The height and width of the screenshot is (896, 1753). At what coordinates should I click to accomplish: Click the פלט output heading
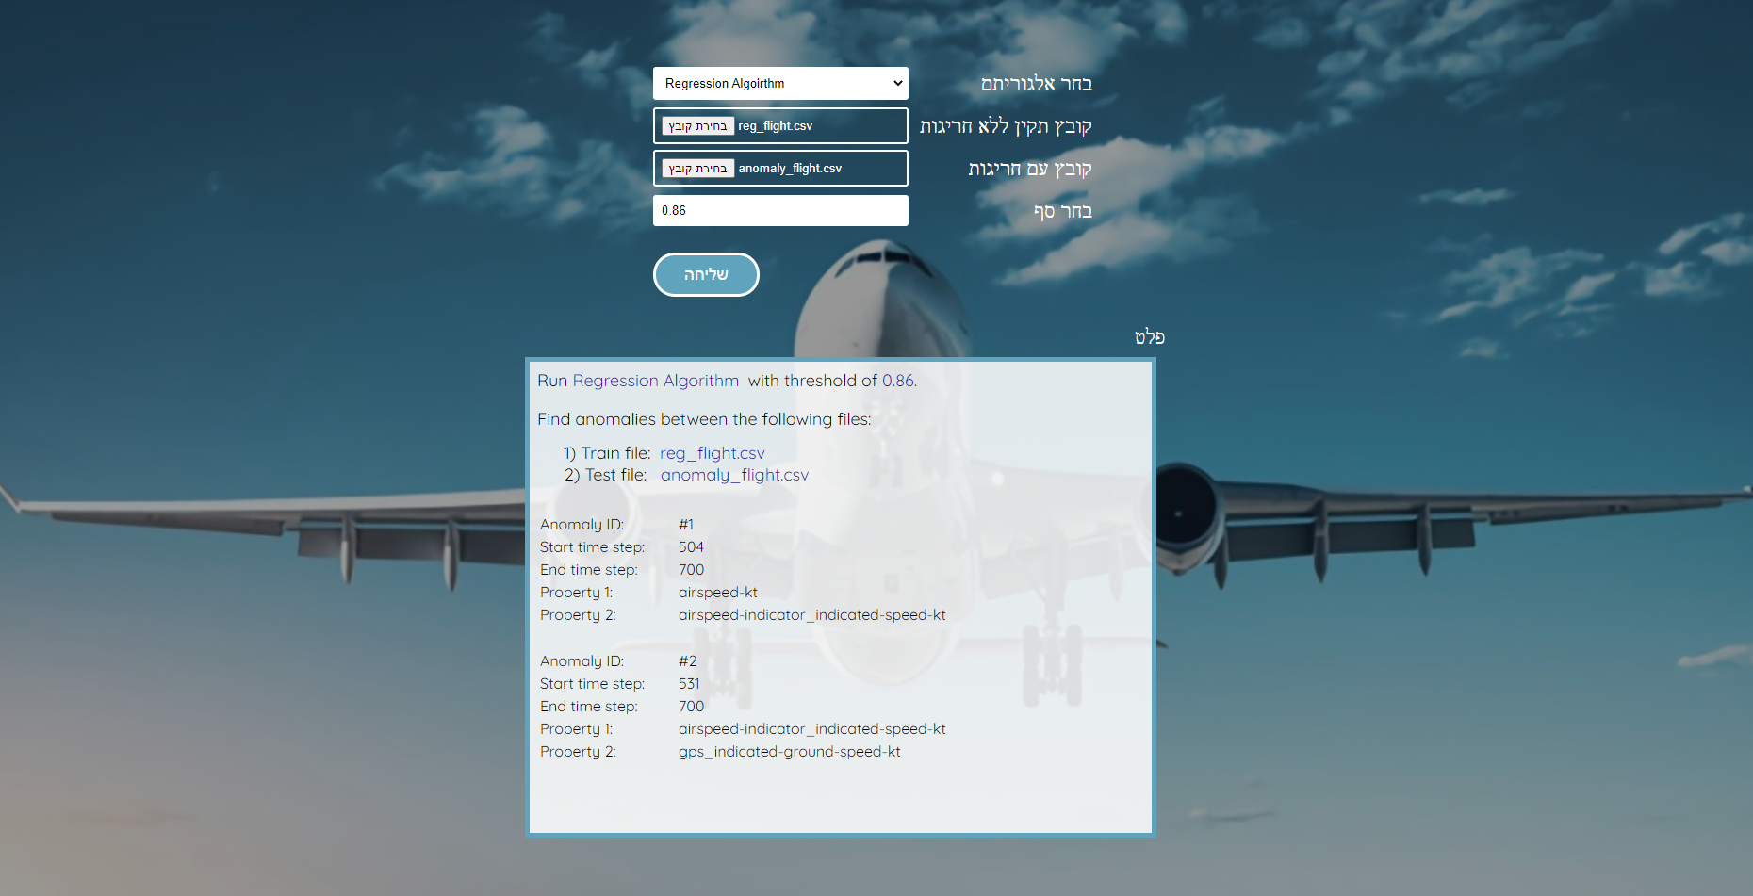click(x=1150, y=337)
